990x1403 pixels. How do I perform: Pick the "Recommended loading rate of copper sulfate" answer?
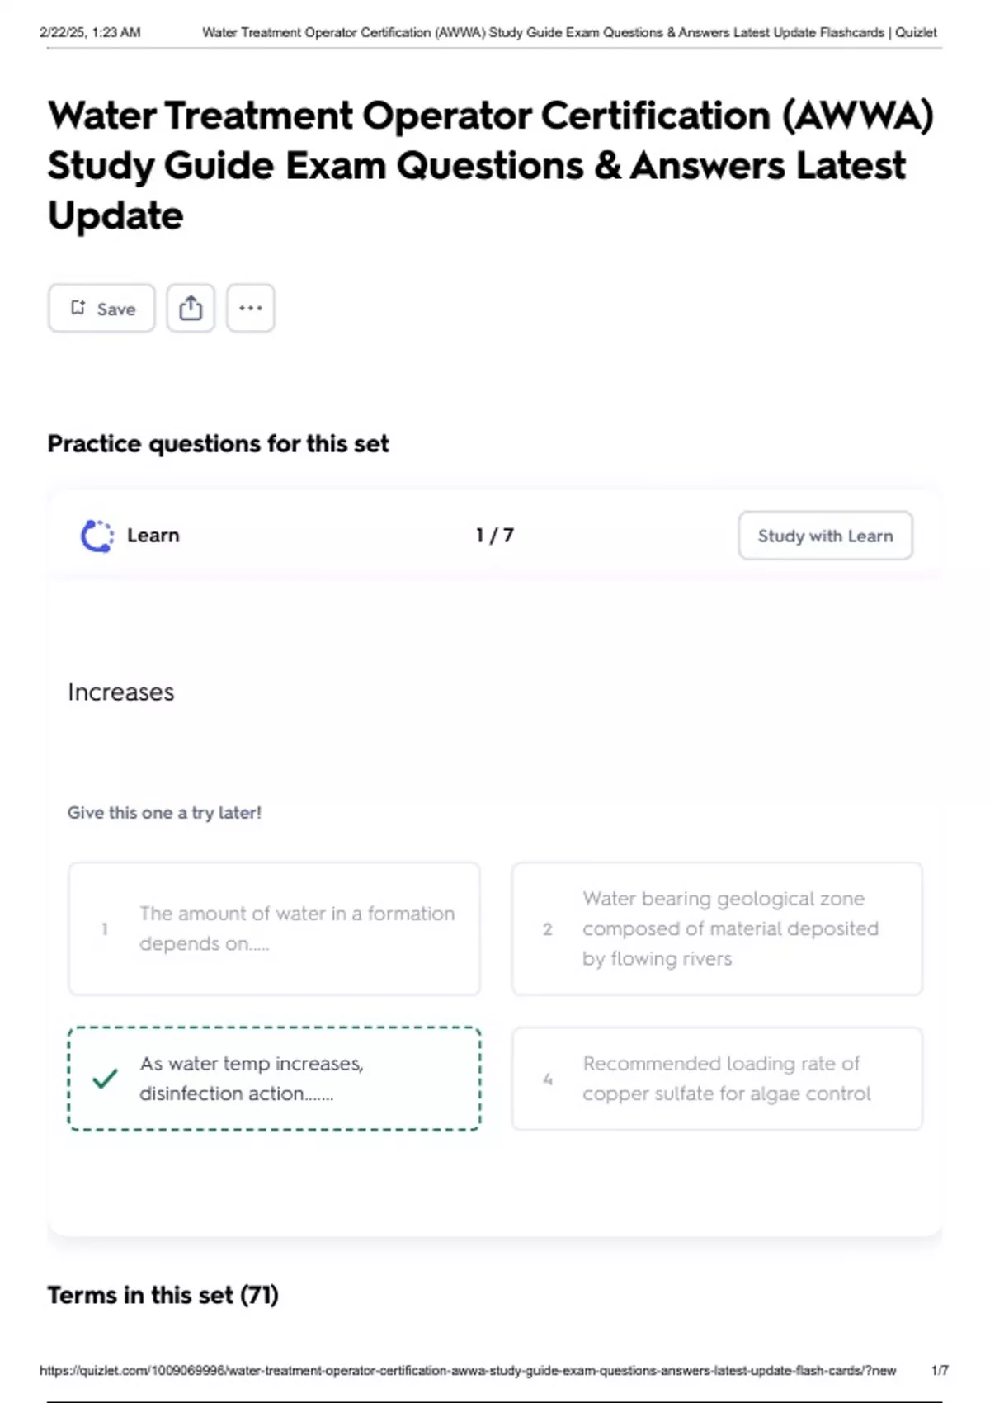tap(726, 1079)
